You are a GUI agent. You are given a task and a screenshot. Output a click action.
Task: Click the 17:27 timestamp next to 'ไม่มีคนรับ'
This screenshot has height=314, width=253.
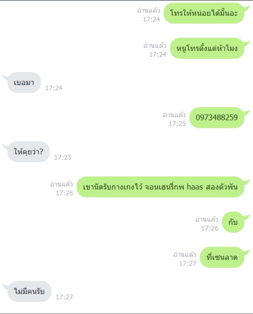(64, 297)
